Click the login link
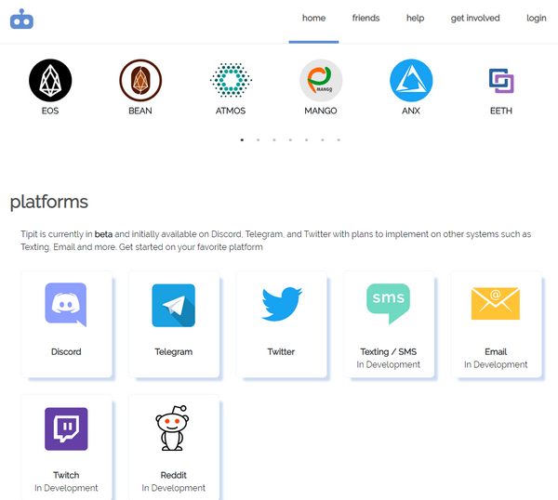This screenshot has height=500, width=558. coord(537,19)
